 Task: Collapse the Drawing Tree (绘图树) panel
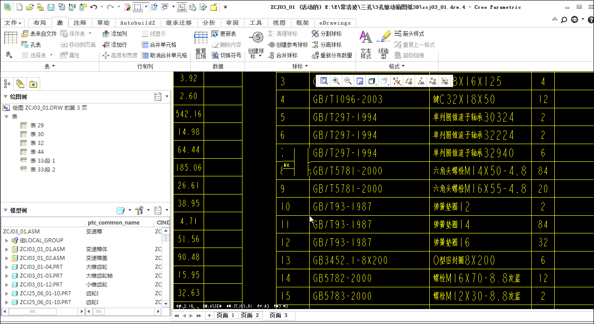coord(5,97)
